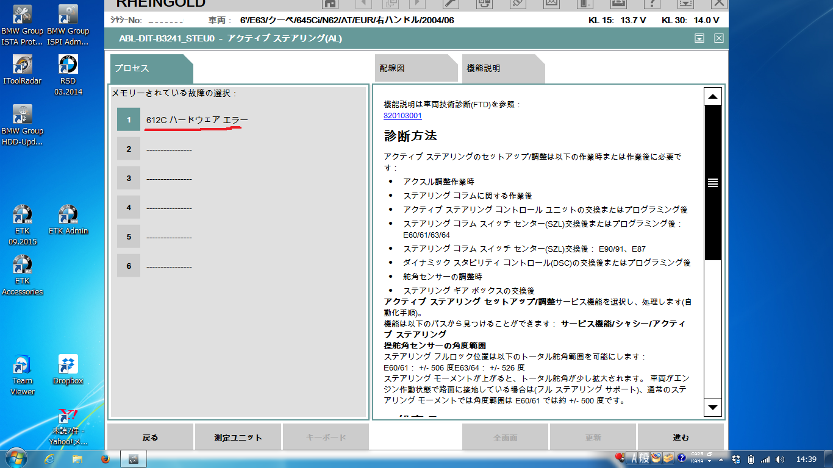Switch to the プロセス tab
833x468 pixels.
click(151, 68)
